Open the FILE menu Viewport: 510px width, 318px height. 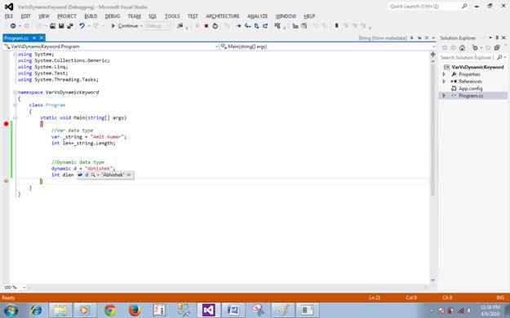point(9,16)
